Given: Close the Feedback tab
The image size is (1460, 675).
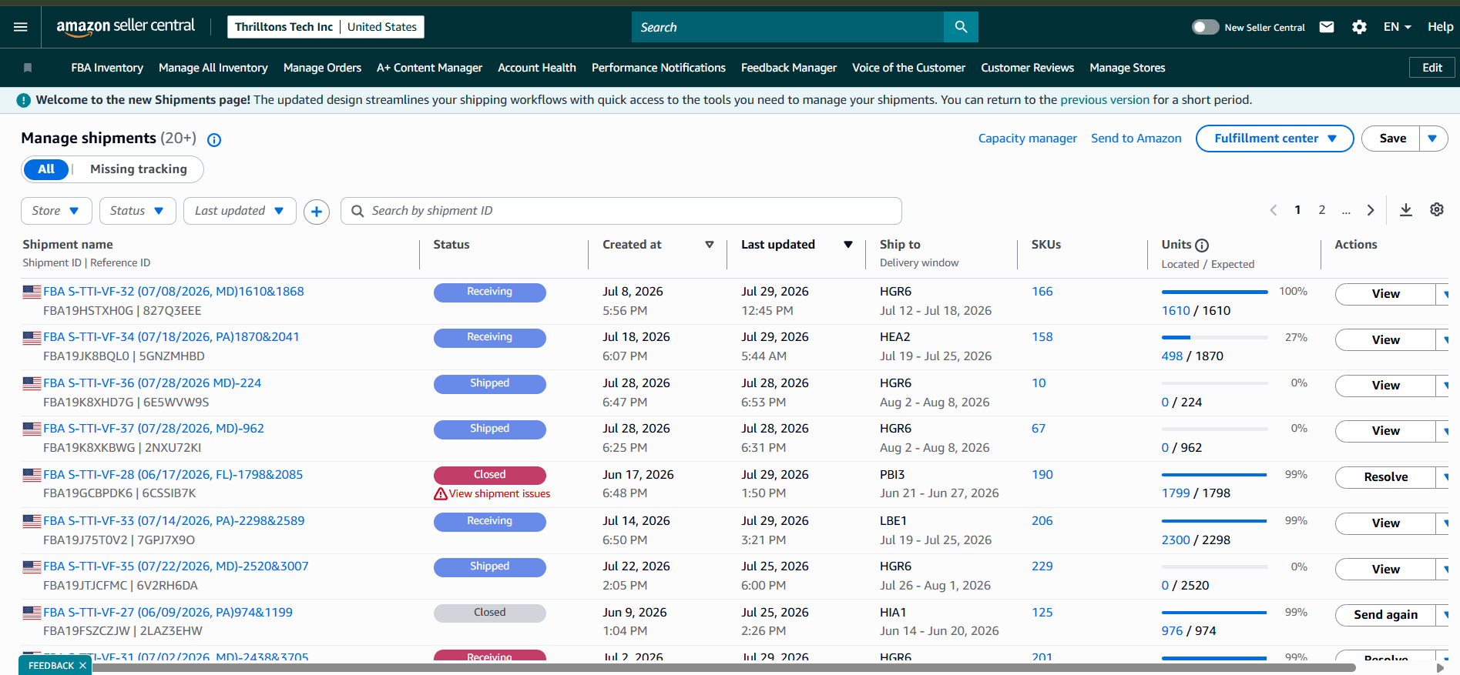Looking at the screenshot, I should click(82, 666).
